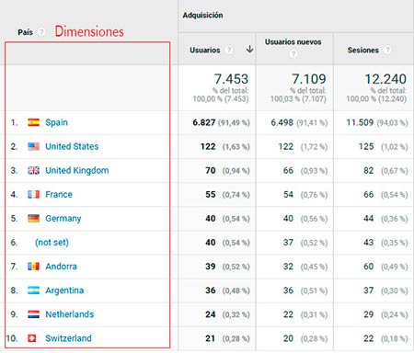Select Switzerland new users value 20
414x353 pixels.
(x=288, y=338)
